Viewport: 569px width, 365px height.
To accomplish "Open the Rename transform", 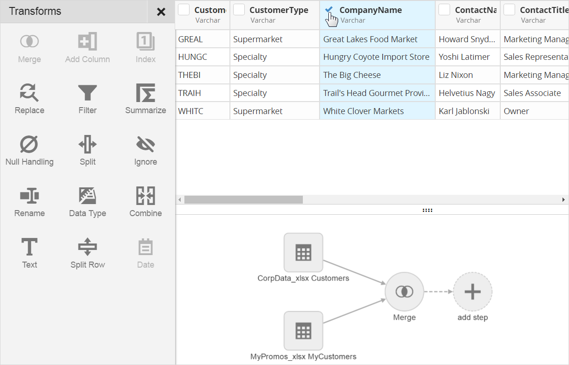I will 29,196.
